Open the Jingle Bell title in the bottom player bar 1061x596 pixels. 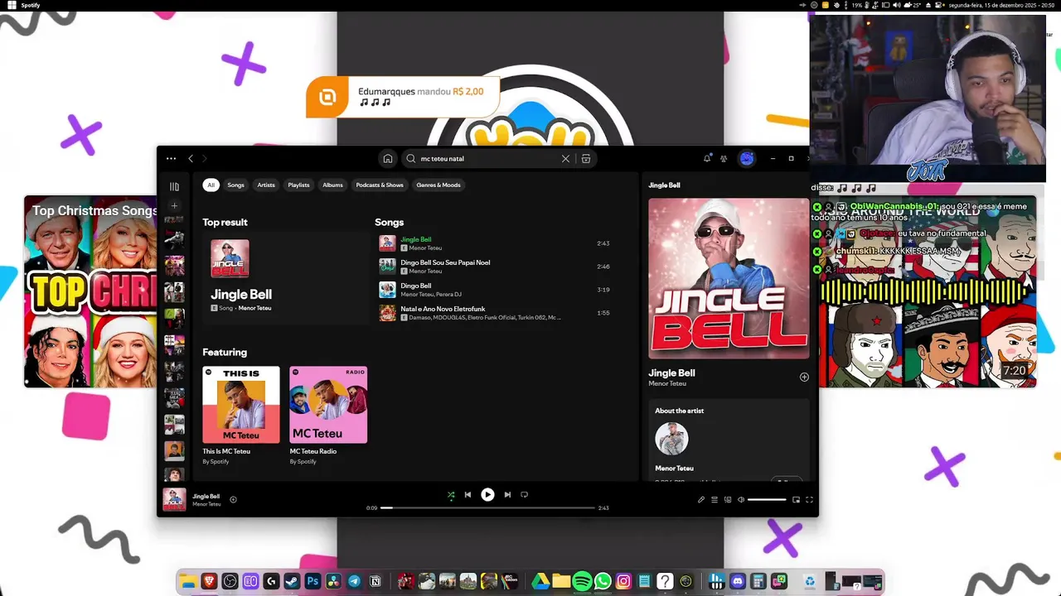206,496
